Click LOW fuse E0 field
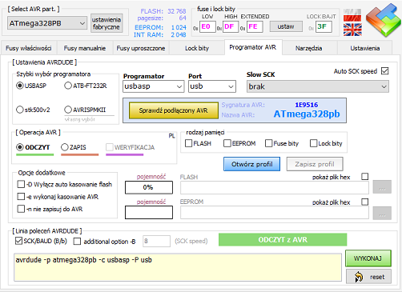The height and width of the screenshot is (292, 402). click(207, 26)
